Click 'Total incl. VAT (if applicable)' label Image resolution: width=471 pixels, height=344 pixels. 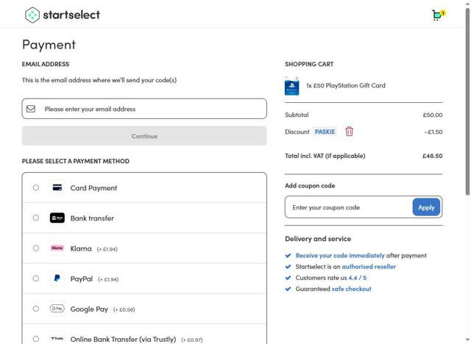pyautogui.click(x=325, y=156)
